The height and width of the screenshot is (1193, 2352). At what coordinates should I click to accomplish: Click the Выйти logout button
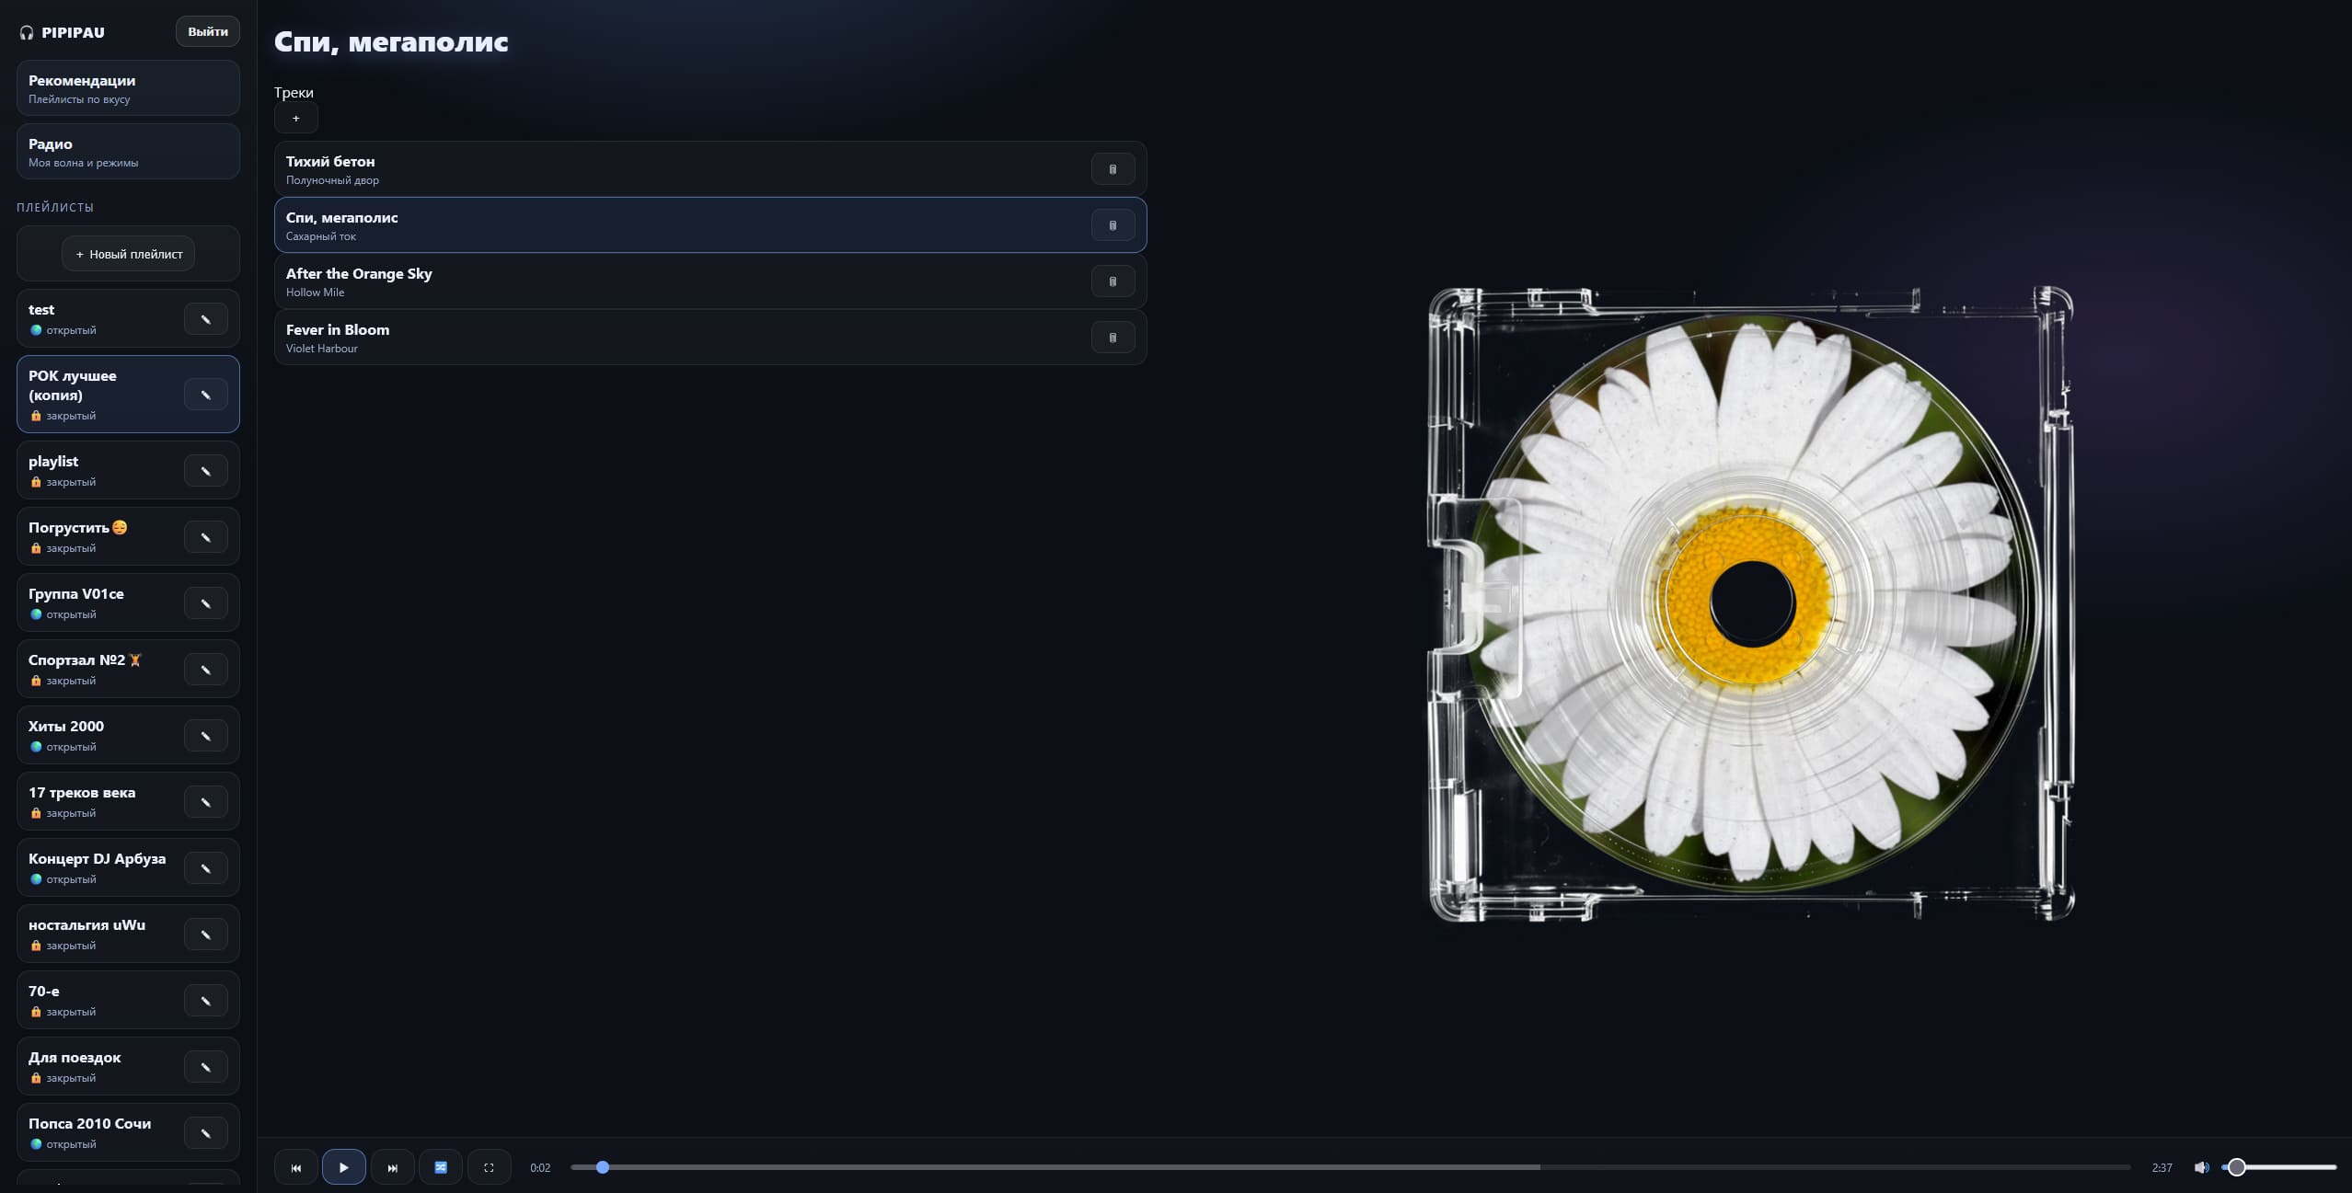pos(207,31)
